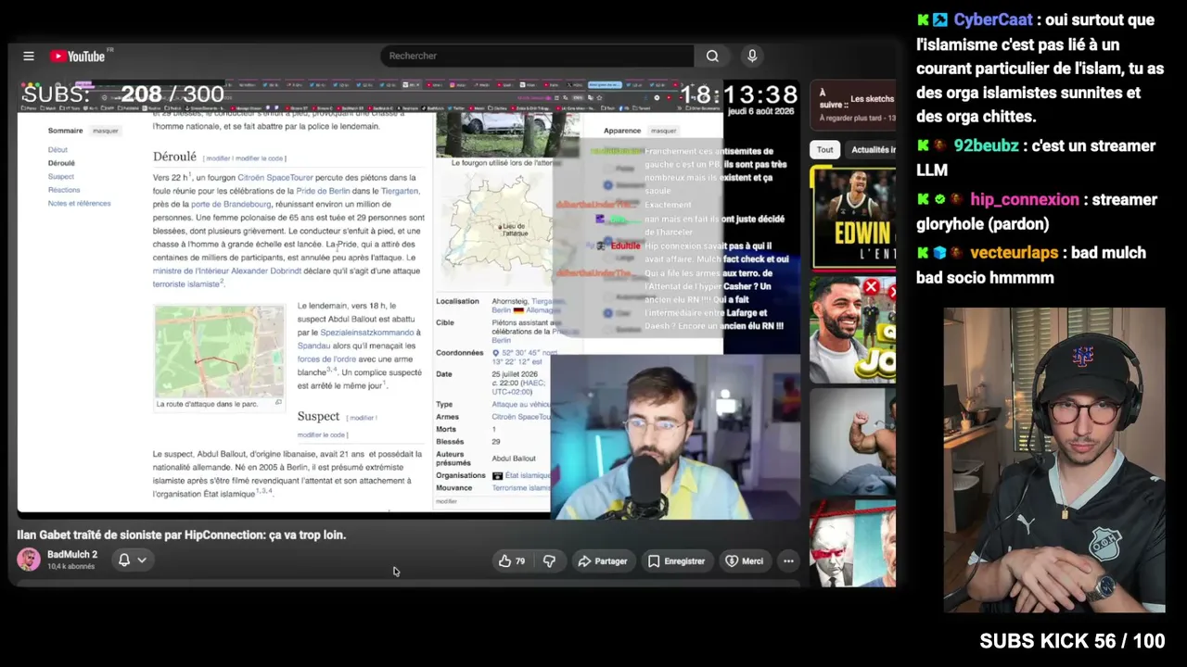Like the video with the thumbs-up button
Screen dimensions: 1187x667
tap(512, 560)
